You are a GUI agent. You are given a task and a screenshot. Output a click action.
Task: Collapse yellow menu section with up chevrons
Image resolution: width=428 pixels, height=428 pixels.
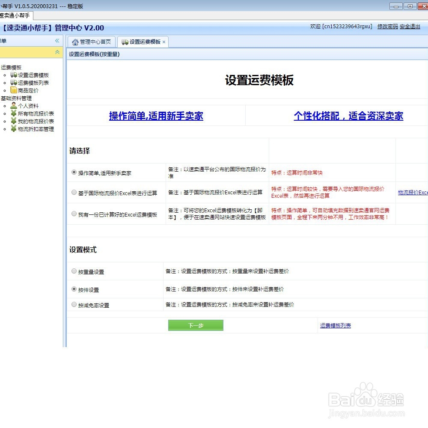(57, 52)
